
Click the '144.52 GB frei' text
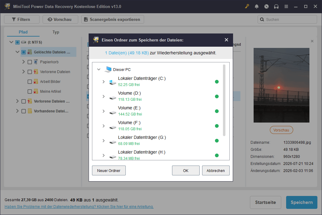[x=130, y=114]
